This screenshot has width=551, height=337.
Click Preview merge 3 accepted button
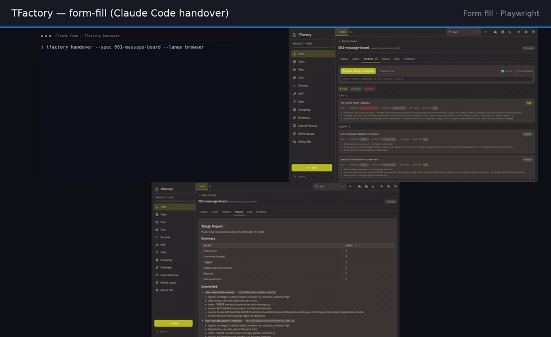coord(358,71)
